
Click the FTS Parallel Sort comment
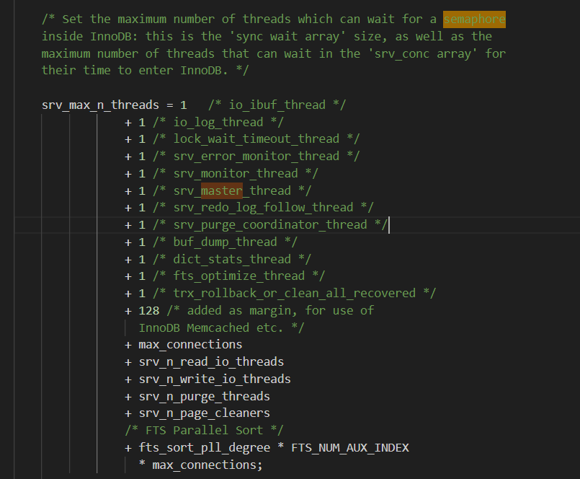click(x=204, y=431)
